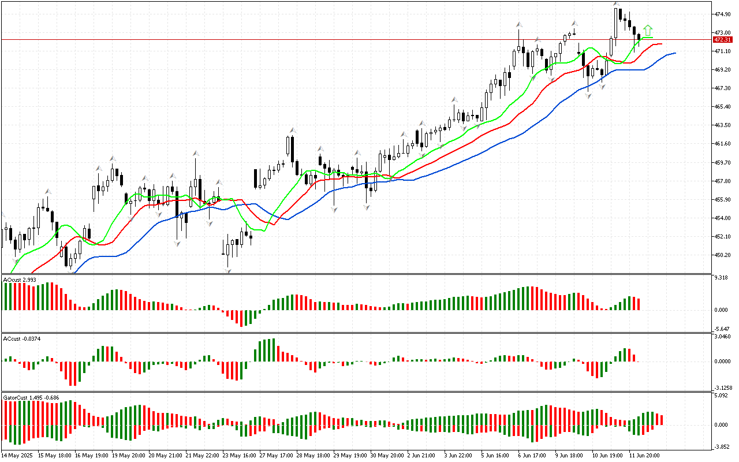Screen dimensions: 739x462
Task: Click the 27 May 17:00 time label
Action: tap(277, 455)
